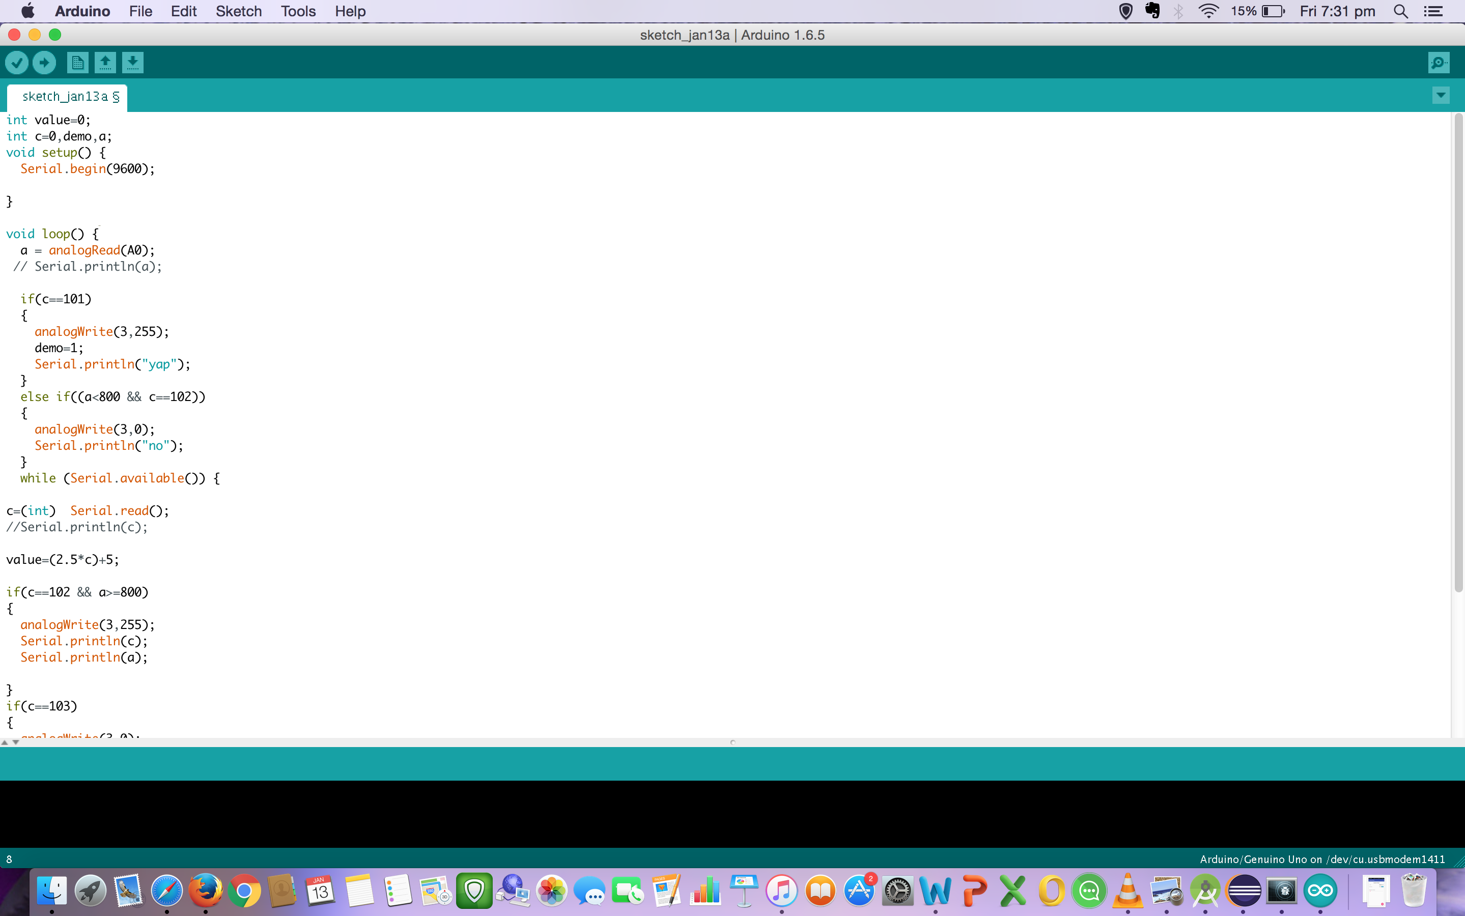1465x916 pixels.
Task: Click the line 'Serial.begin(9600);' in the editor
Action: tap(88, 169)
